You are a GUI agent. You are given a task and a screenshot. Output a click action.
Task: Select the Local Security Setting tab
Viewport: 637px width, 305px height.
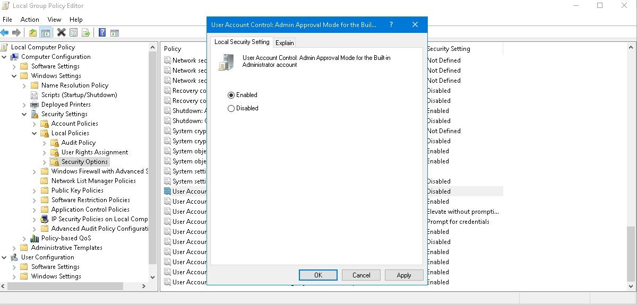pos(242,42)
